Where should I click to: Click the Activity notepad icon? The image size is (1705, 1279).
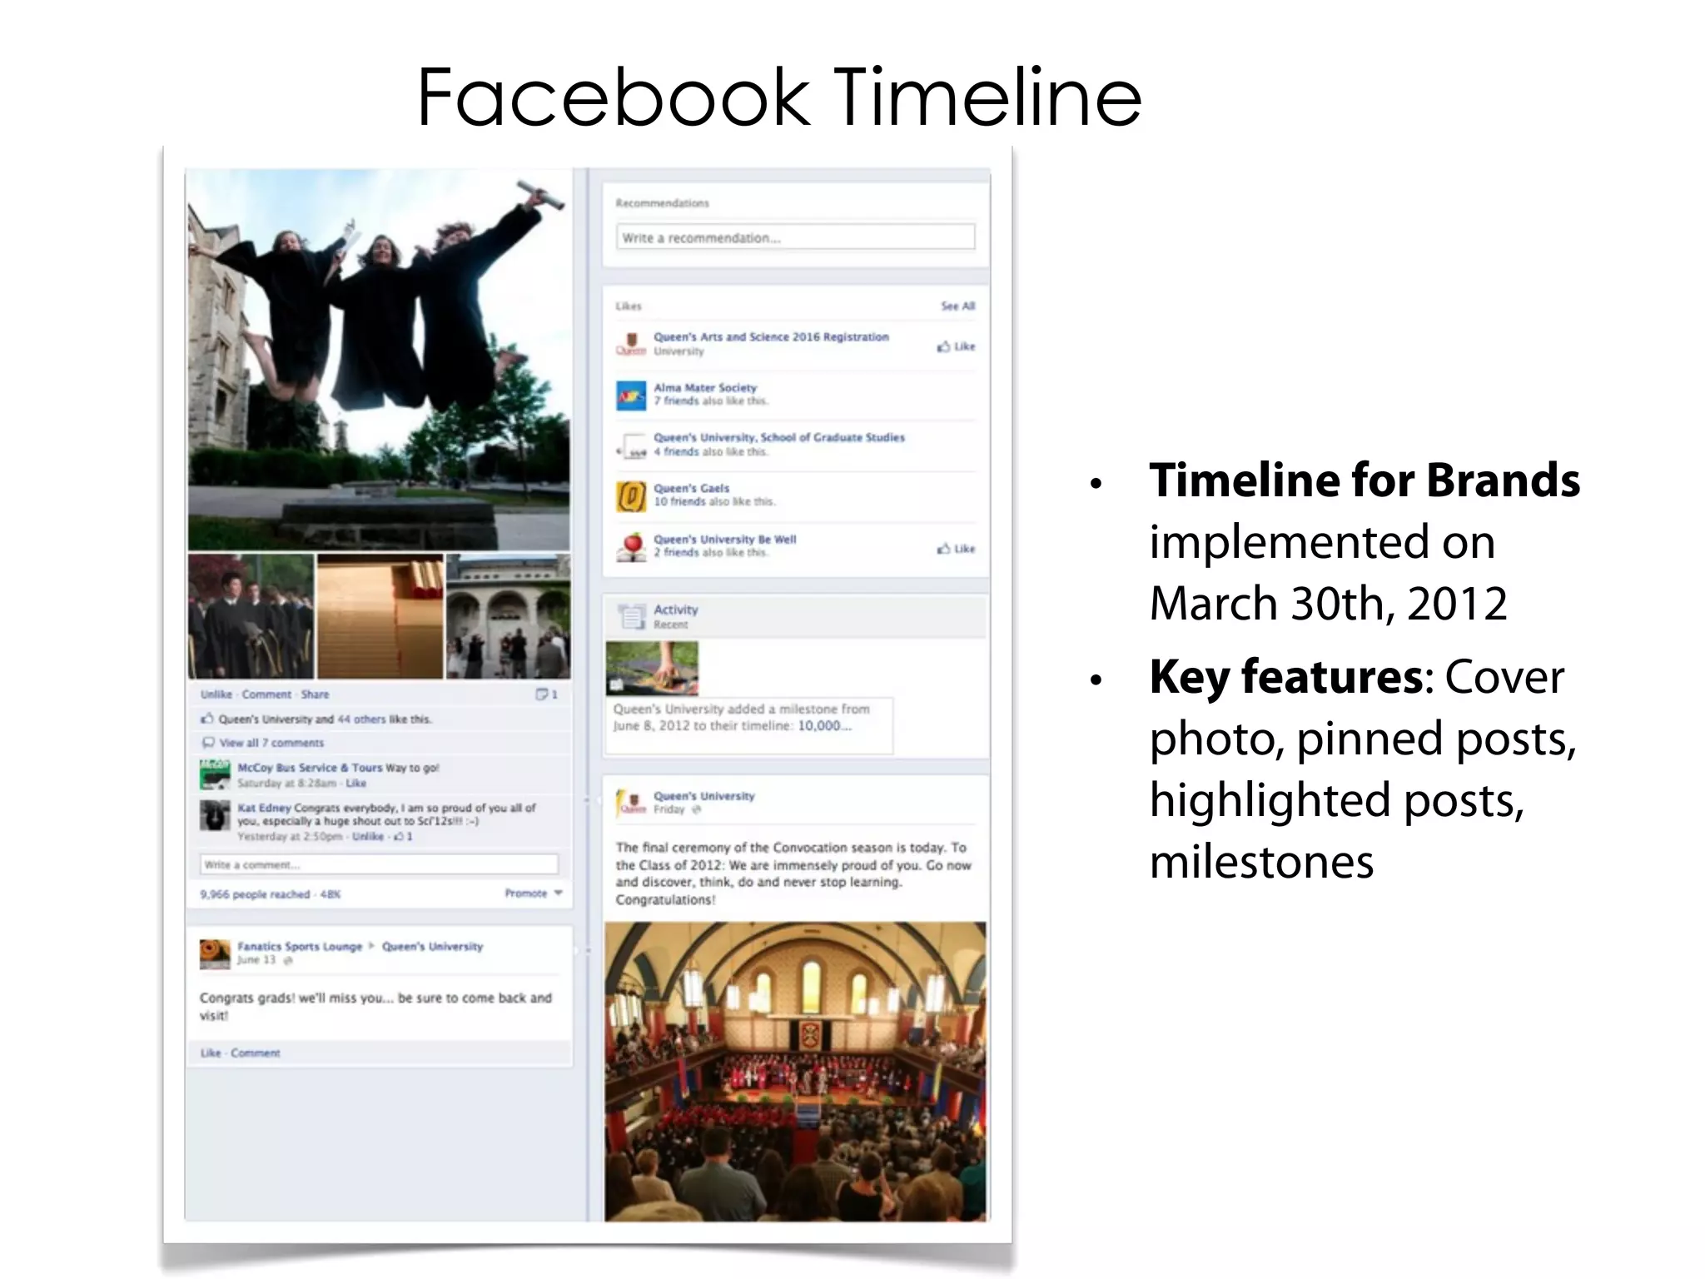click(x=632, y=616)
